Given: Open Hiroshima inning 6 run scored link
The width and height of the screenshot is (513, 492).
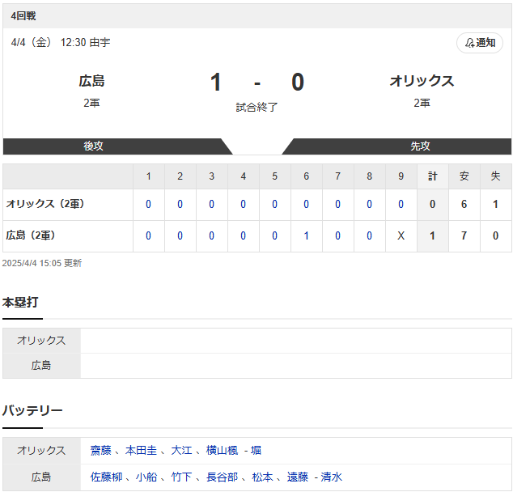Looking at the screenshot, I should tap(306, 235).
